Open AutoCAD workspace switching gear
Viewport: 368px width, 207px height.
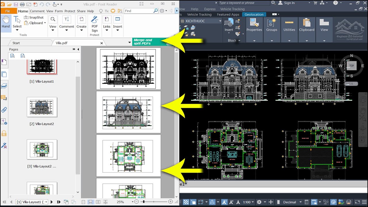pos(259,202)
